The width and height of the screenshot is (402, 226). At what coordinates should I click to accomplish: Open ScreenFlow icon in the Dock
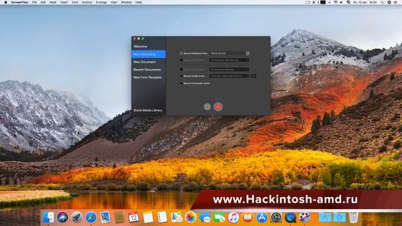(305, 218)
